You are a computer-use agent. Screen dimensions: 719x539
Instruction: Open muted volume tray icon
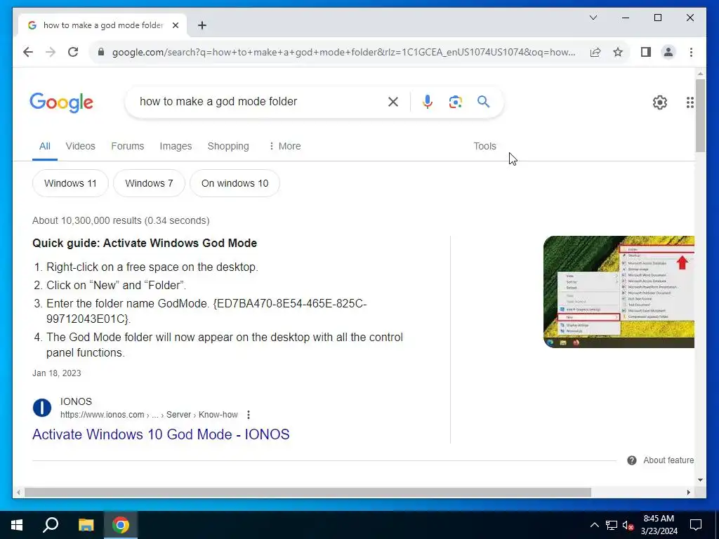point(628,525)
